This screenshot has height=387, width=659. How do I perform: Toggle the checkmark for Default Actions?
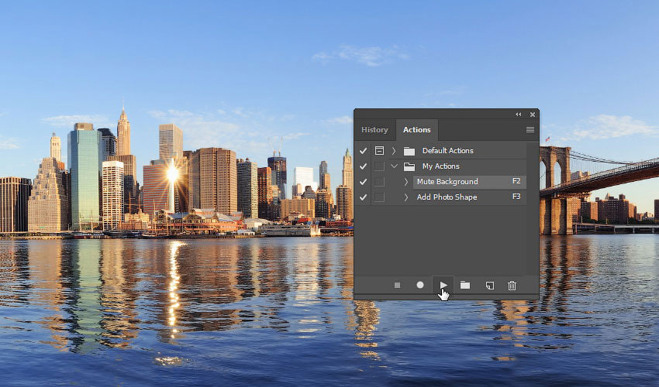363,151
